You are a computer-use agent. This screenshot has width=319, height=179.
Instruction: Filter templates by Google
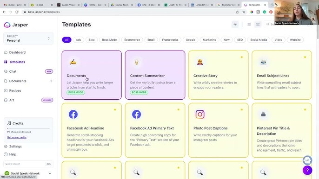coord(191,40)
